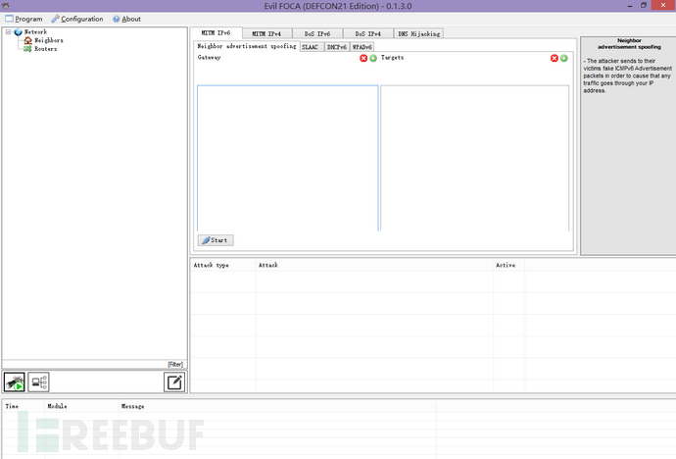Restore down the Evil FOCA window
Viewport: 676px width, 459px height.
coord(644,6)
